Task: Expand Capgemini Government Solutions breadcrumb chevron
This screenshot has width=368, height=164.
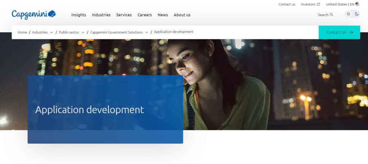Action: tap(147, 32)
